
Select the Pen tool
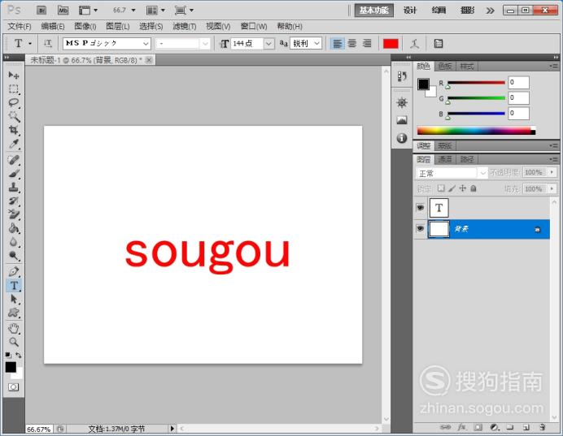coord(14,271)
